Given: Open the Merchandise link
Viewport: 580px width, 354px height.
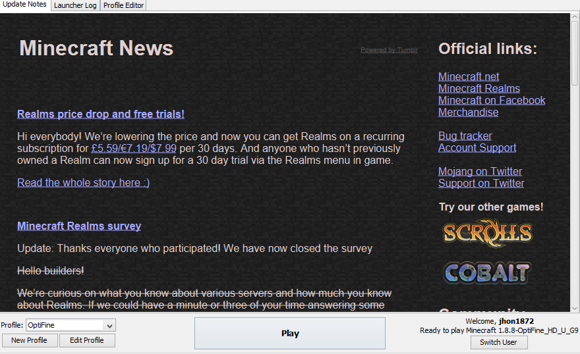Looking at the screenshot, I should click(x=469, y=113).
